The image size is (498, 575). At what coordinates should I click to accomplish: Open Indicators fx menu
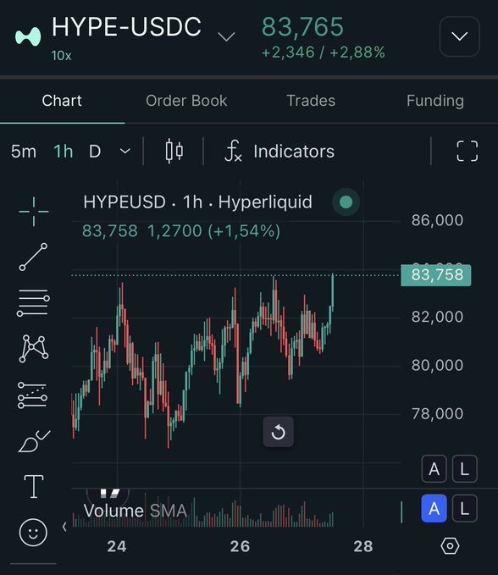[279, 151]
